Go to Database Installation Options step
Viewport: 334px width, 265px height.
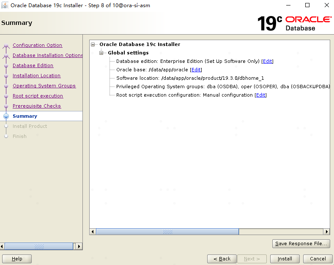[x=47, y=55]
